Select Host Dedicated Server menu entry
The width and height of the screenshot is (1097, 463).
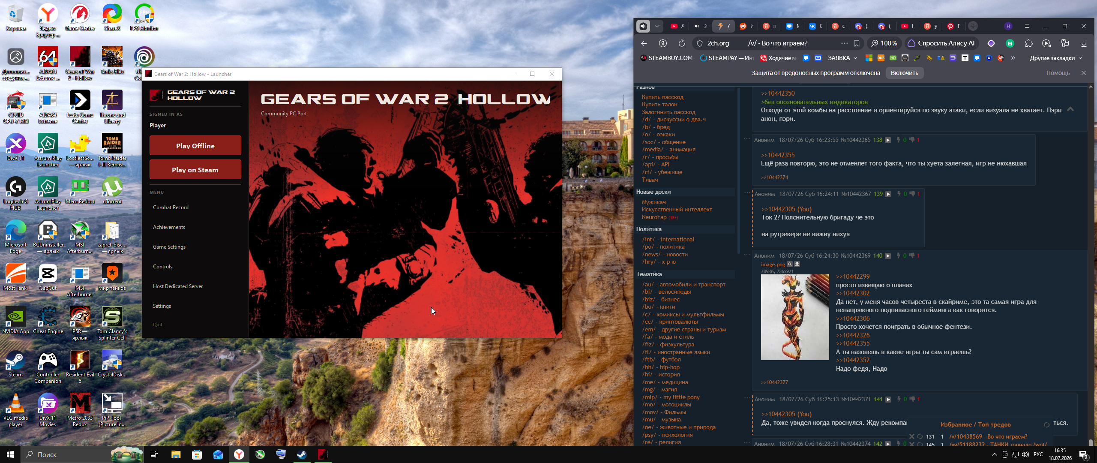point(178,286)
